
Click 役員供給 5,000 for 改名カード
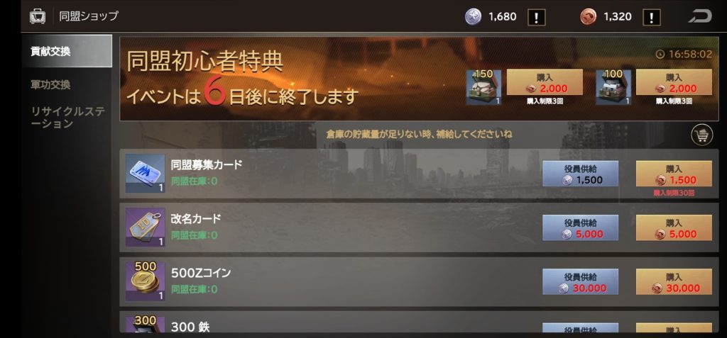pos(581,227)
